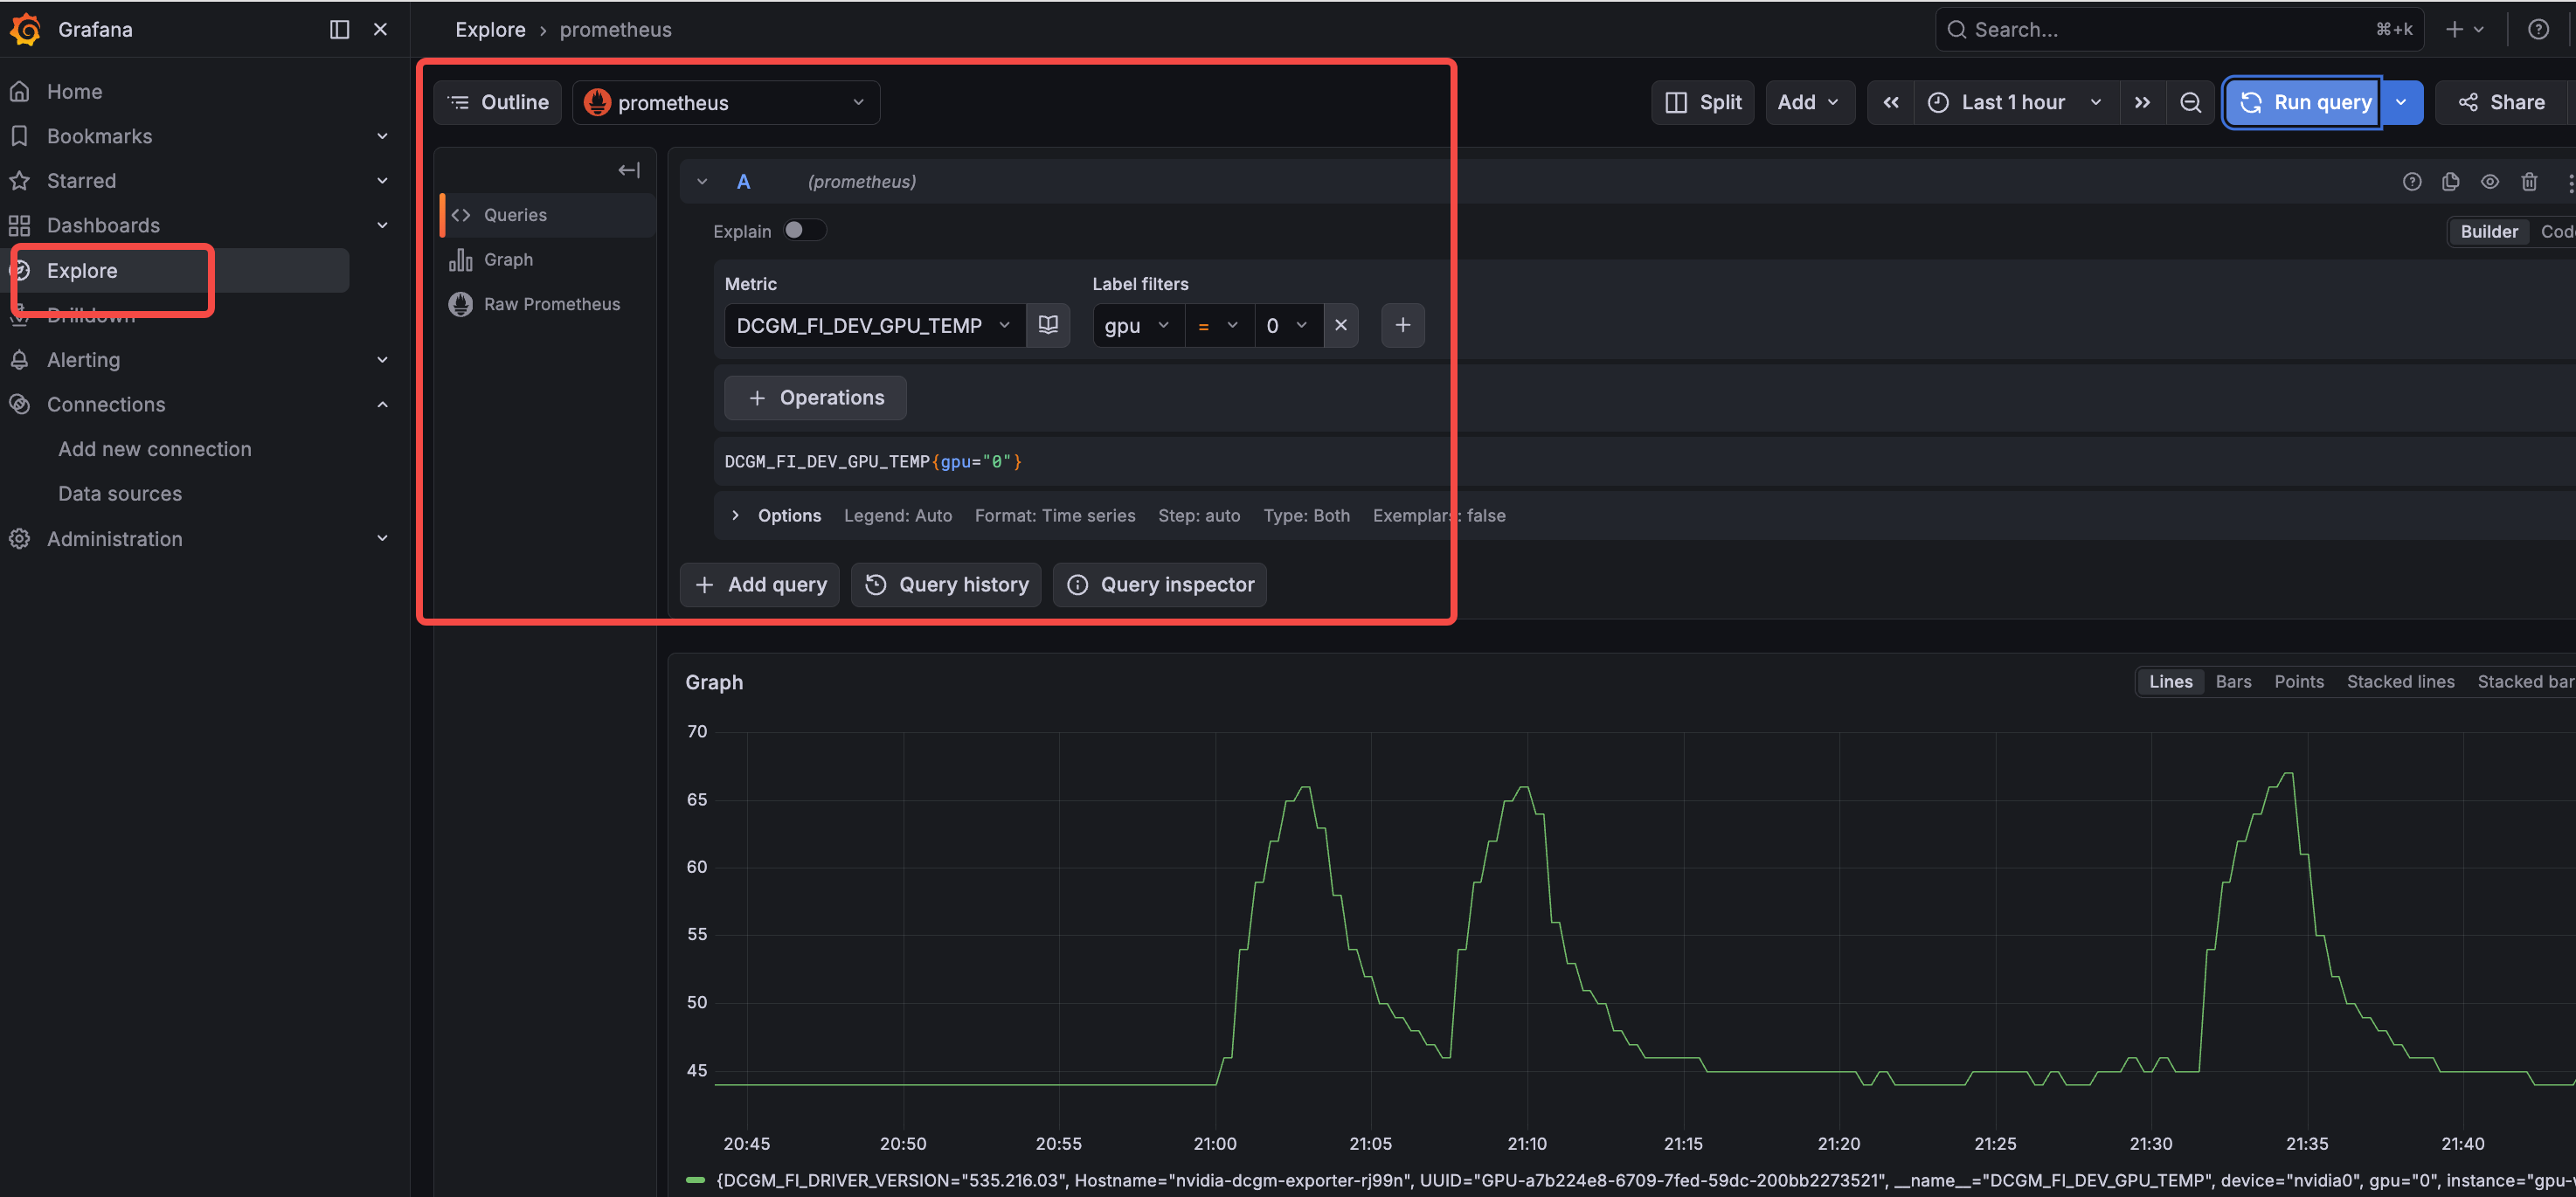Open Query history

click(946, 585)
